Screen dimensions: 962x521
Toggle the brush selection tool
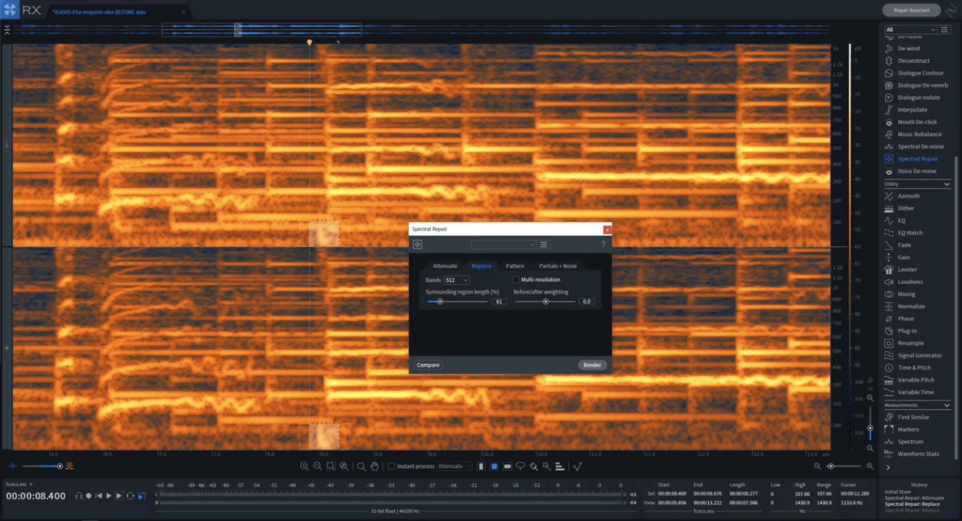tap(533, 466)
